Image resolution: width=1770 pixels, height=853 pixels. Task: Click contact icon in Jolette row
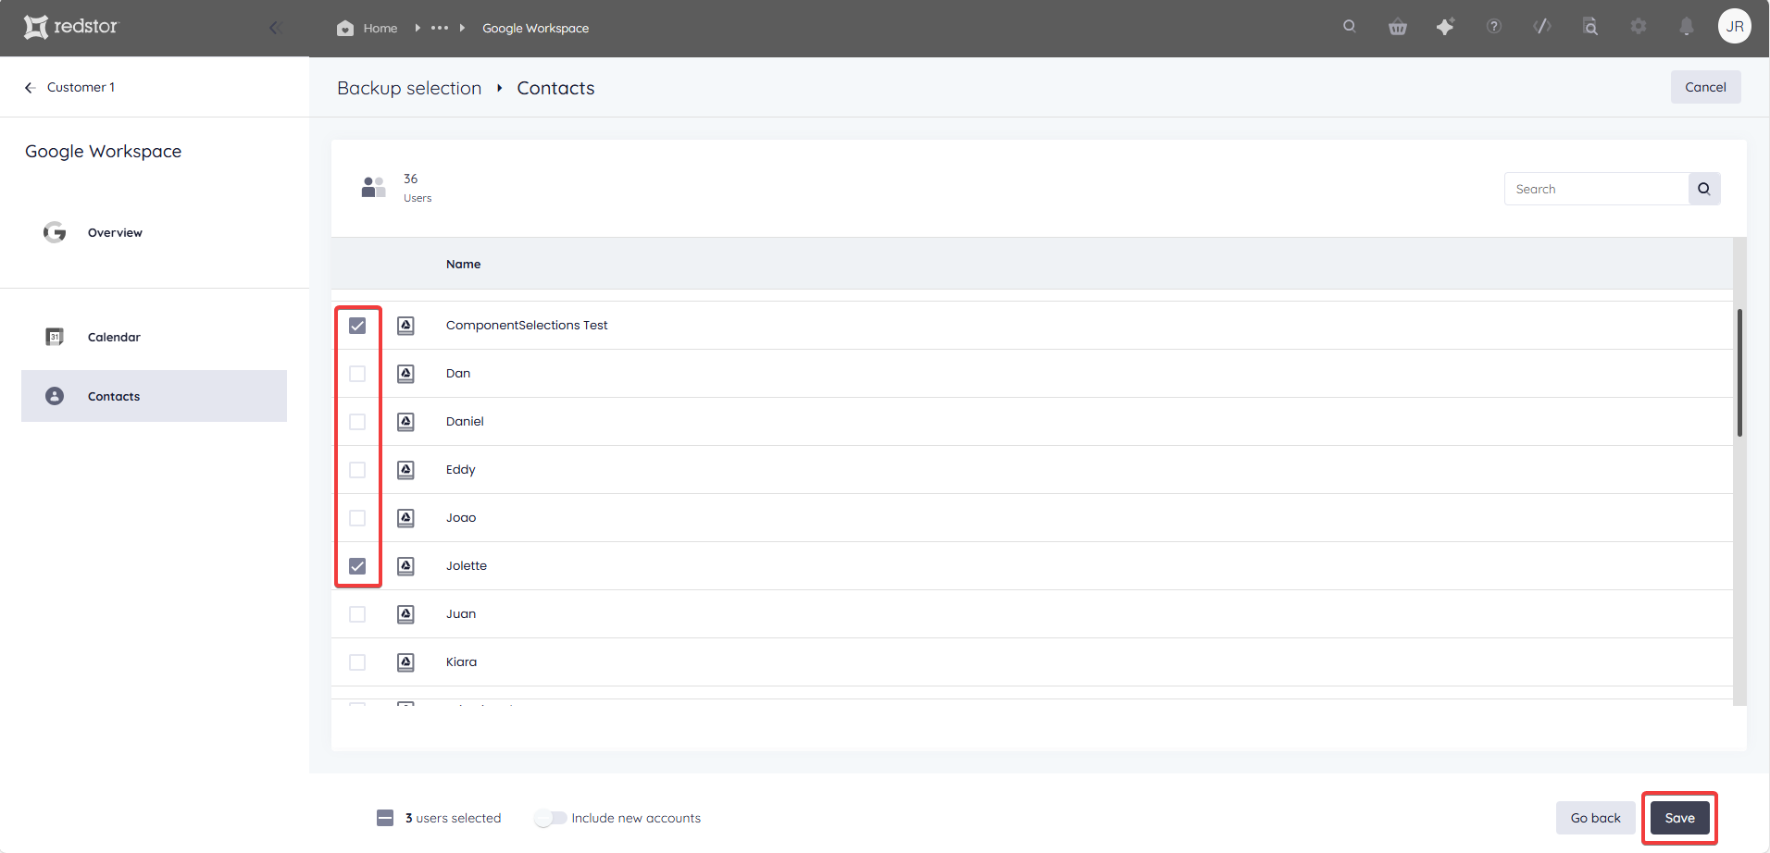pyautogui.click(x=405, y=566)
